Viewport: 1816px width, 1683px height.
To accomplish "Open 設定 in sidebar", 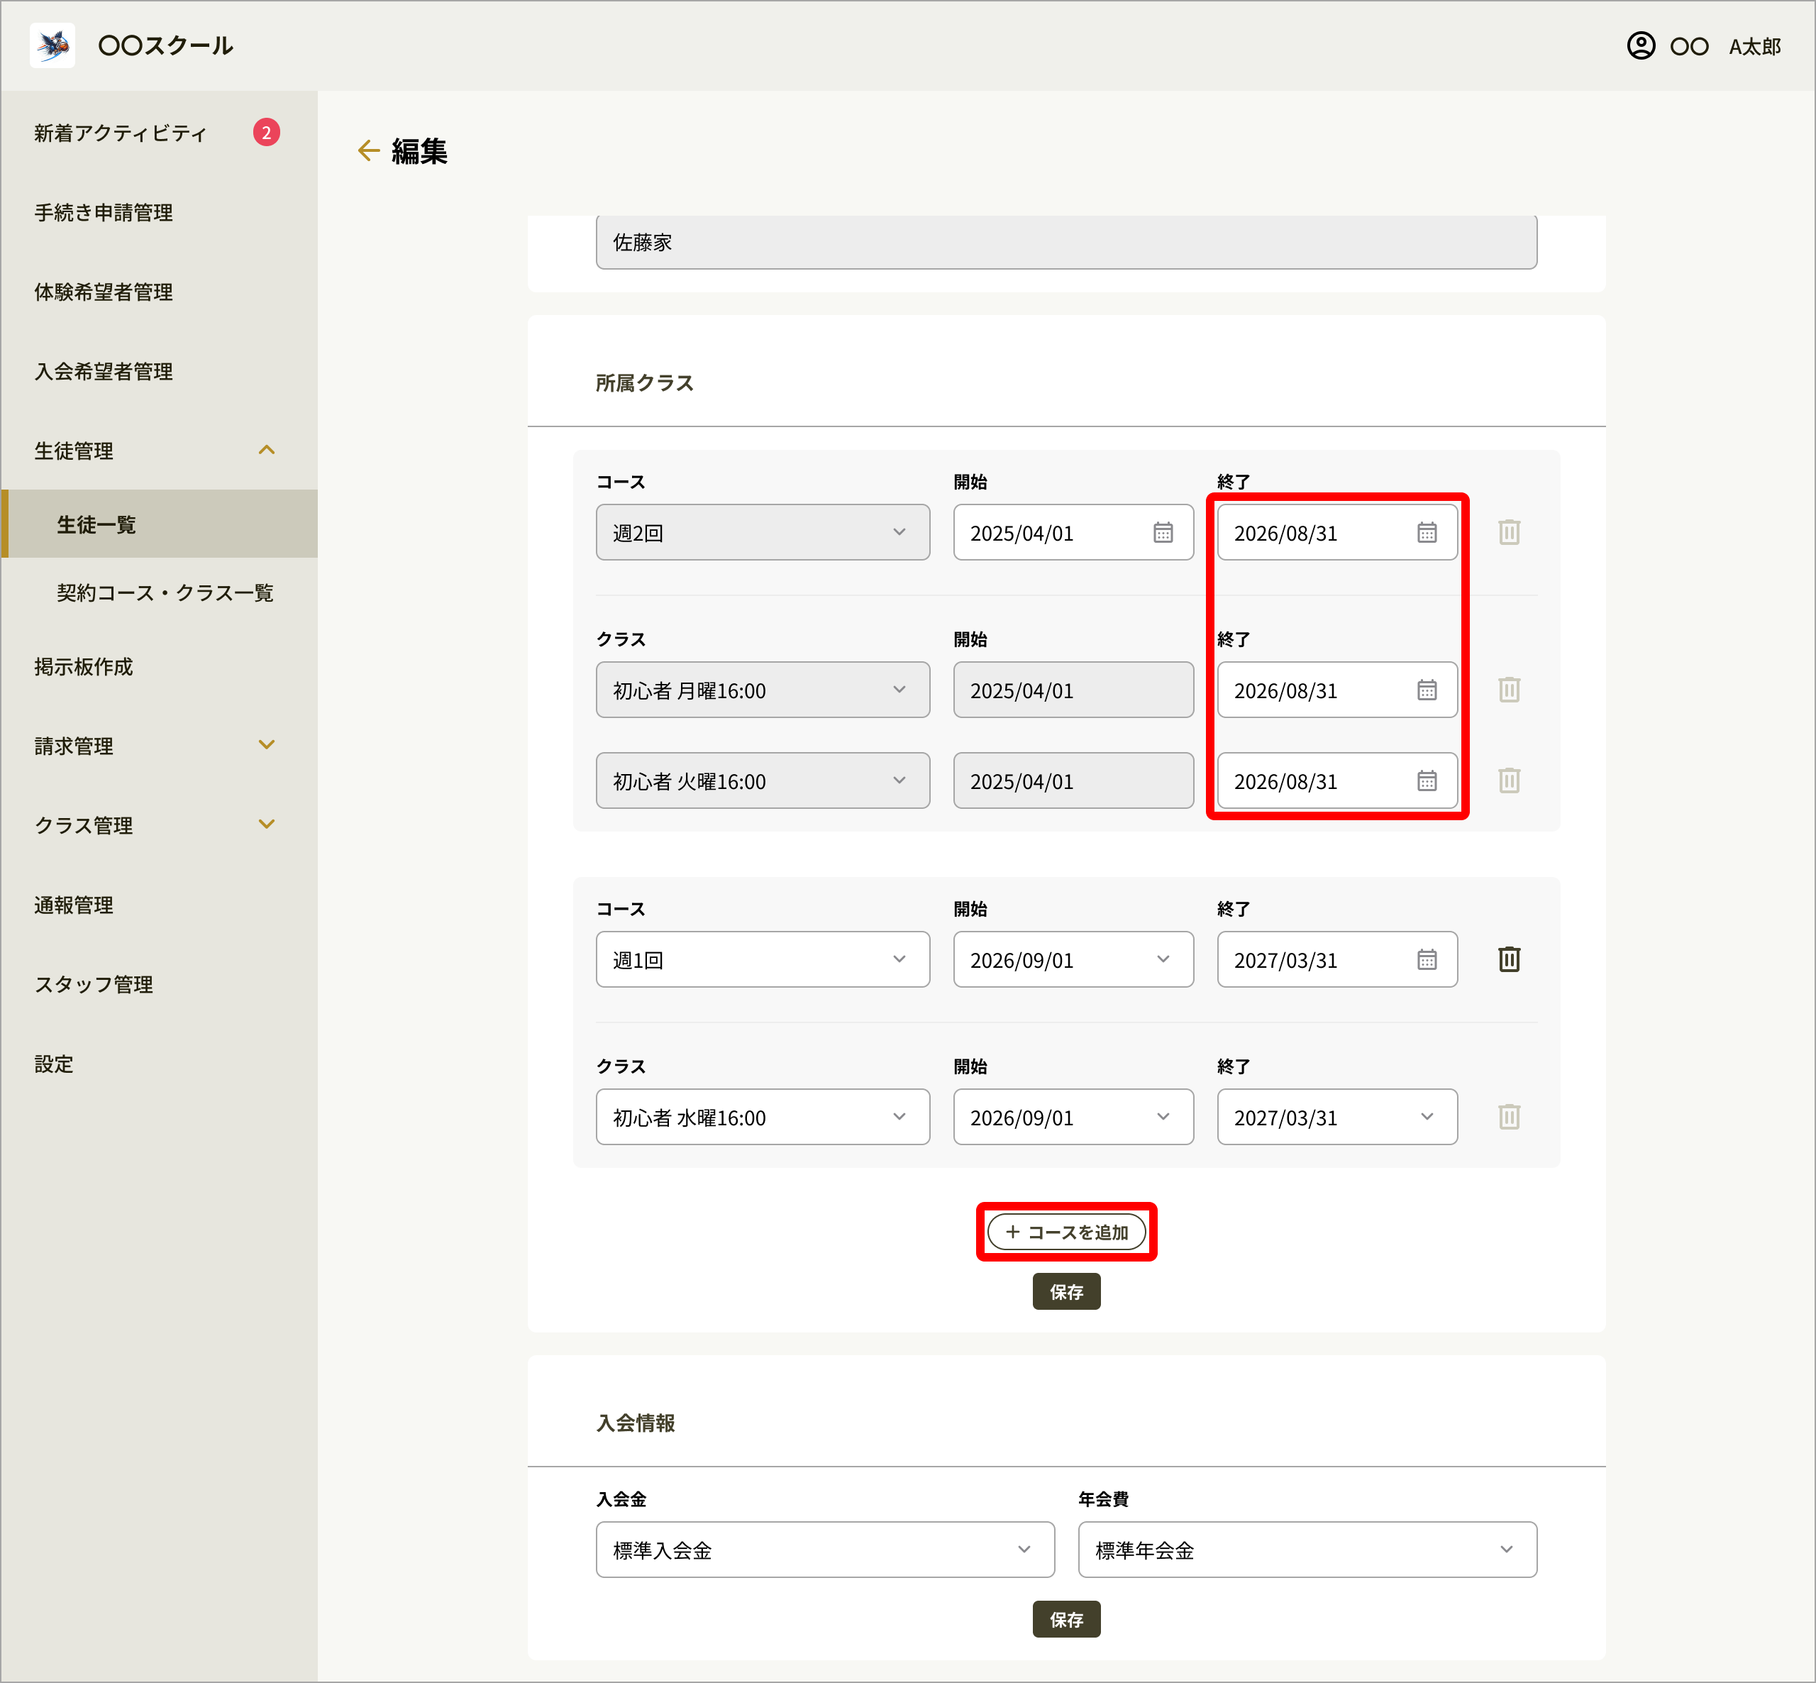I will (54, 1063).
